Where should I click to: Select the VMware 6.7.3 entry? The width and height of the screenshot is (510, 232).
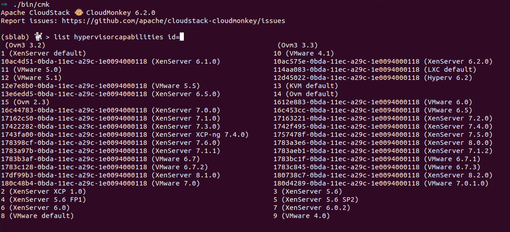(377, 167)
